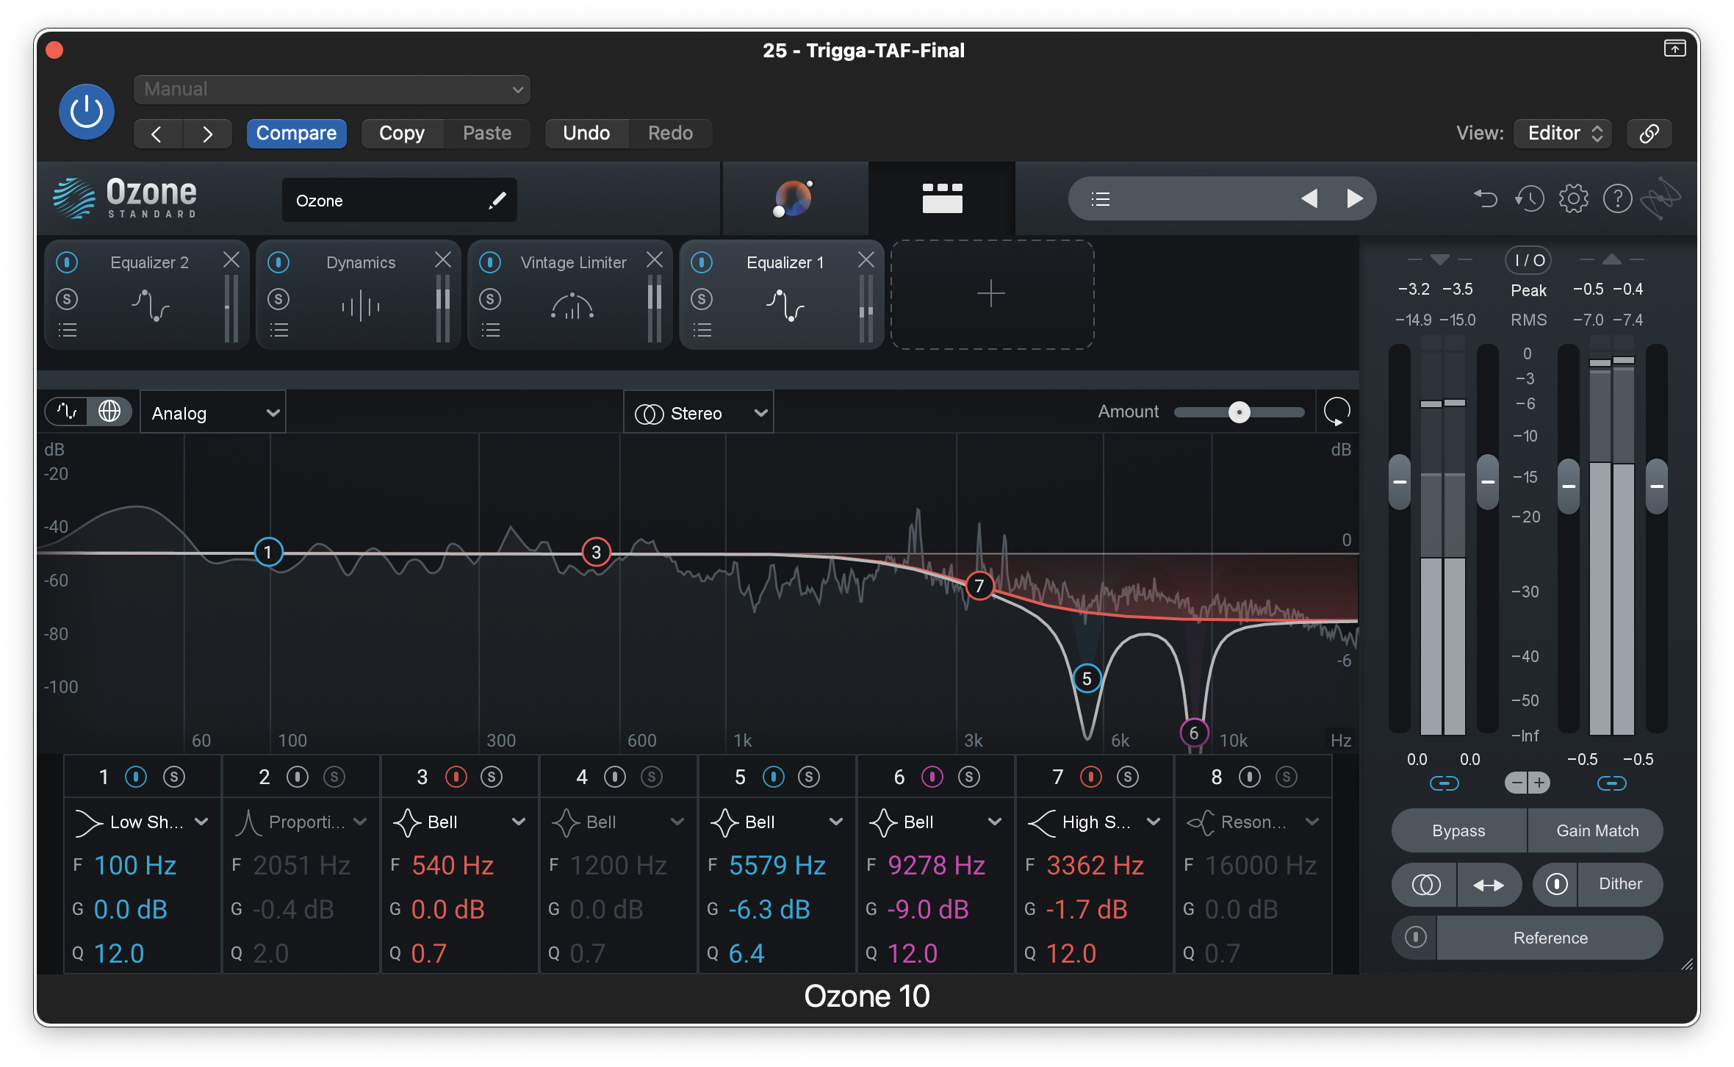Open the Analog mode dropdown
Image resolution: width=1734 pixels, height=1067 pixels.
(213, 413)
